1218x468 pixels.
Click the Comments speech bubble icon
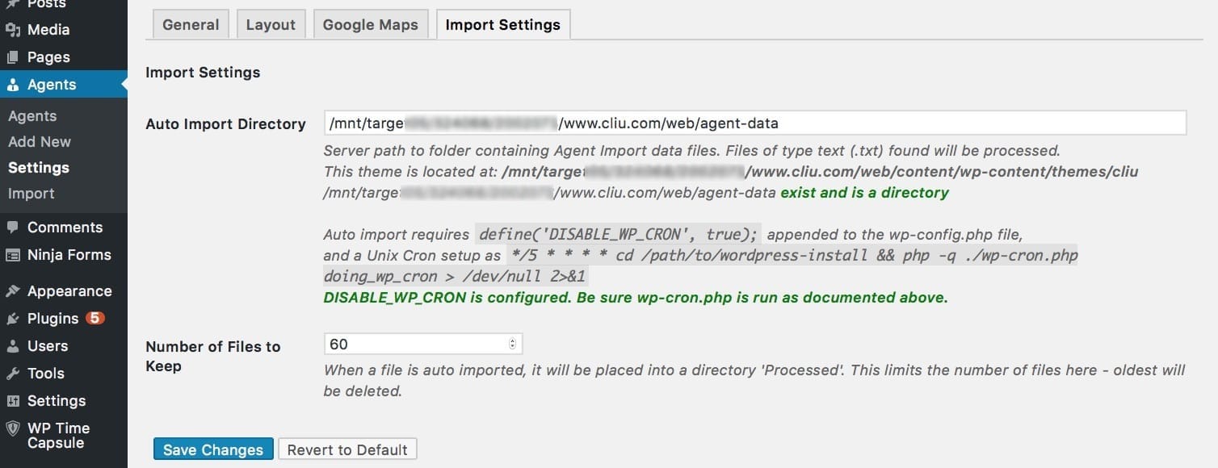[x=13, y=228]
